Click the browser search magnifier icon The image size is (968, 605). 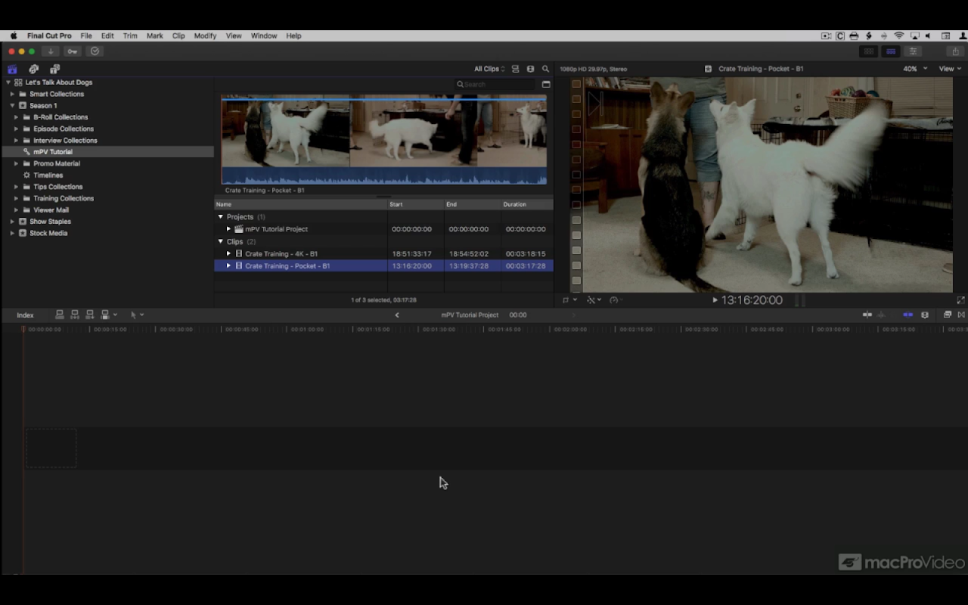(545, 69)
